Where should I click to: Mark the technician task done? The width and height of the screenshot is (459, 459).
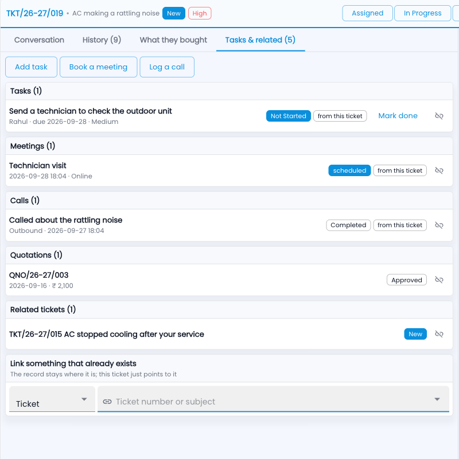coord(398,116)
